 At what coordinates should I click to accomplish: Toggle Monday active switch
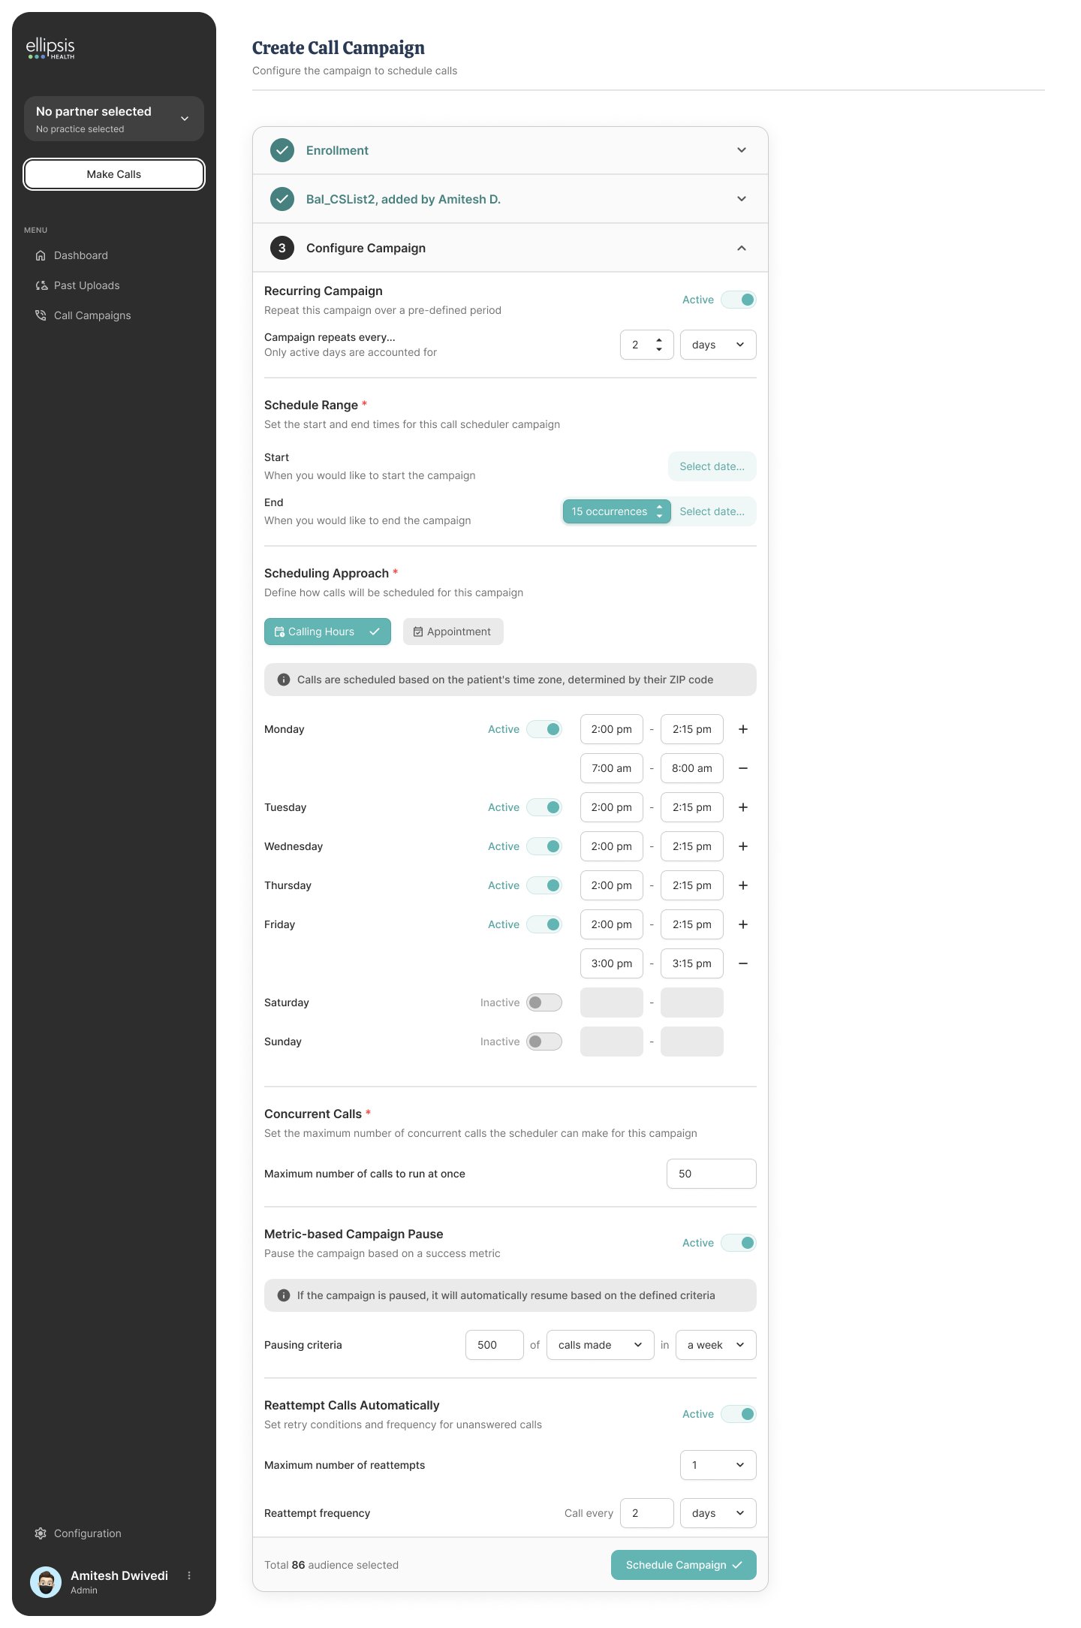[544, 729]
